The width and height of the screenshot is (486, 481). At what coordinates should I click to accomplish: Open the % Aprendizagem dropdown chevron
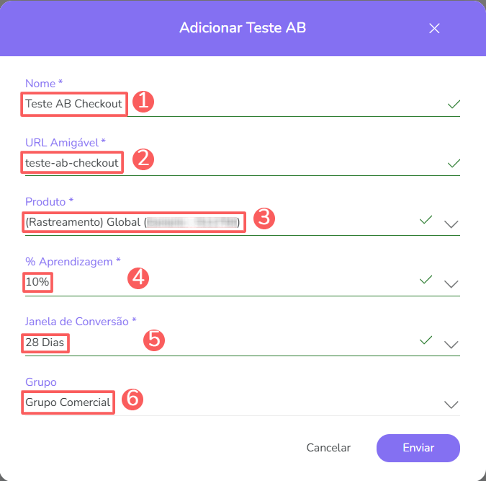pyautogui.click(x=451, y=283)
